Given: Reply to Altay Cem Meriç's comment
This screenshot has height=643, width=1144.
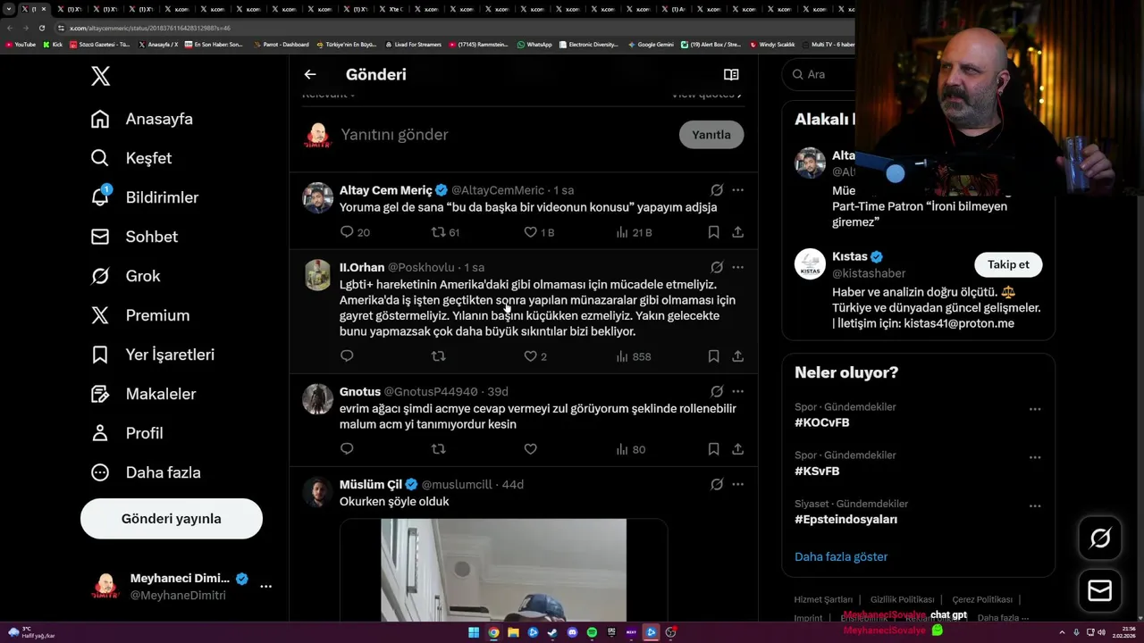Looking at the screenshot, I should pos(347,232).
